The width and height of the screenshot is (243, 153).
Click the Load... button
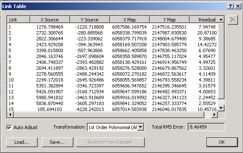point(22,142)
